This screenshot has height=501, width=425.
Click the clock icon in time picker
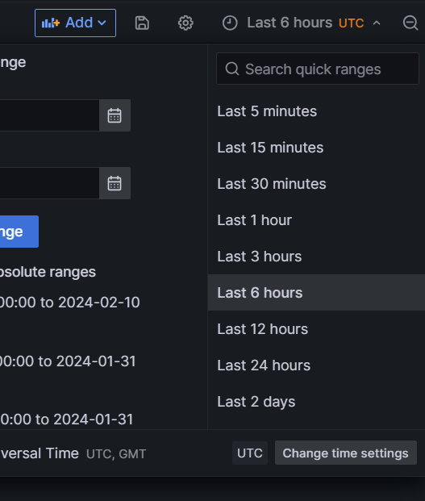[x=230, y=23]
